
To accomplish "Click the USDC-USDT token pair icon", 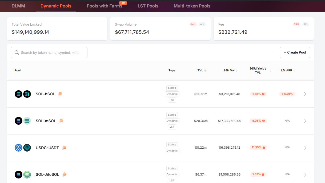I will coord(23,148).
